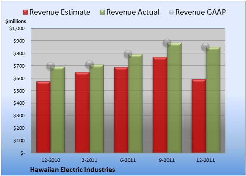Image resolution: width=246 pixels, height=176 pixels.
Task: Click the '$800' y-axis value
Action: tap(19, 53)
